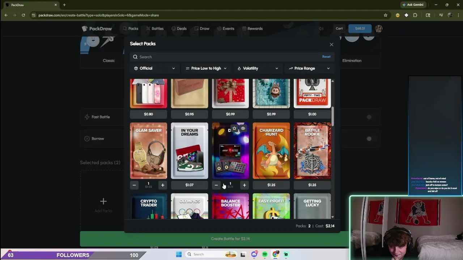Open the Events nav item

click(x=226, y=29)
